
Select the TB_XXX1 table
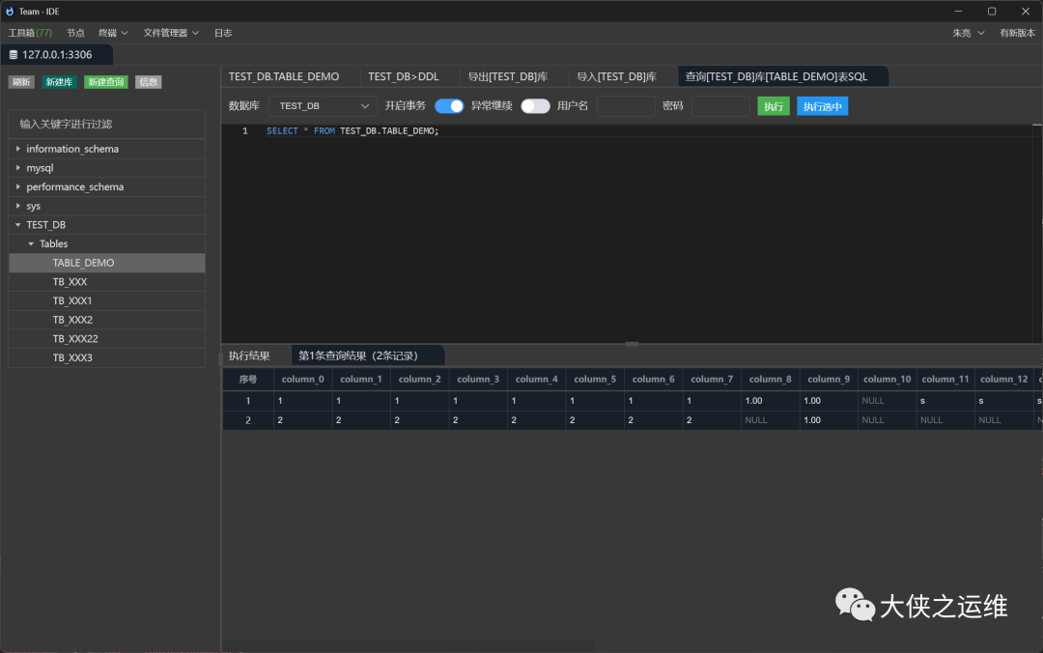tap(106, 300)
